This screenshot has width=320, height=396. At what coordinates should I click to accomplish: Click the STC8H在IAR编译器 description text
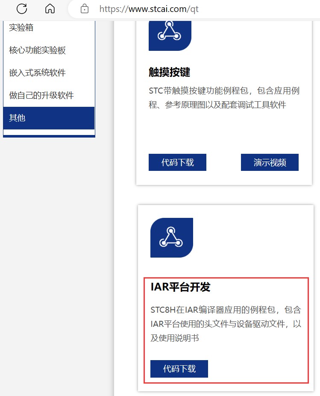pos(226,324)
